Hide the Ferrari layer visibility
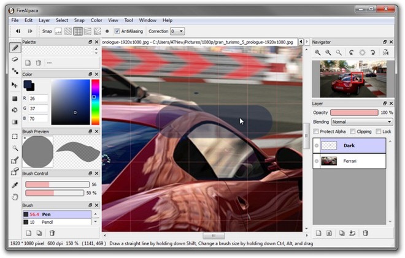405x258 pixels. (316, 161)
